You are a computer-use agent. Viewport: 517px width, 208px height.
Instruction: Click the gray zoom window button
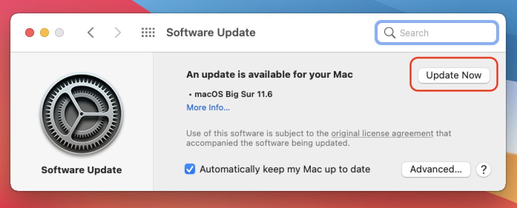[x=59, y=33]
